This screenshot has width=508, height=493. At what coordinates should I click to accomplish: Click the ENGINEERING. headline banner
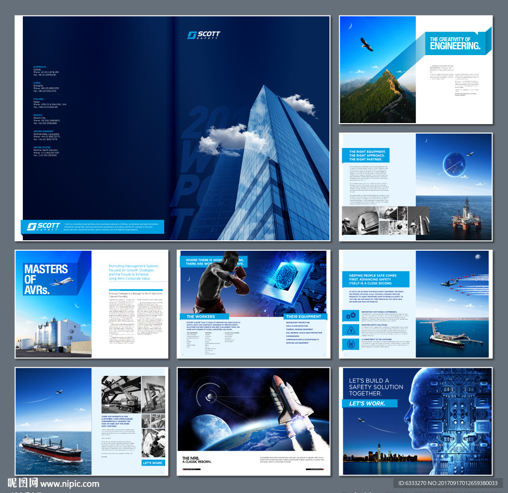click(x=455, y=43)
